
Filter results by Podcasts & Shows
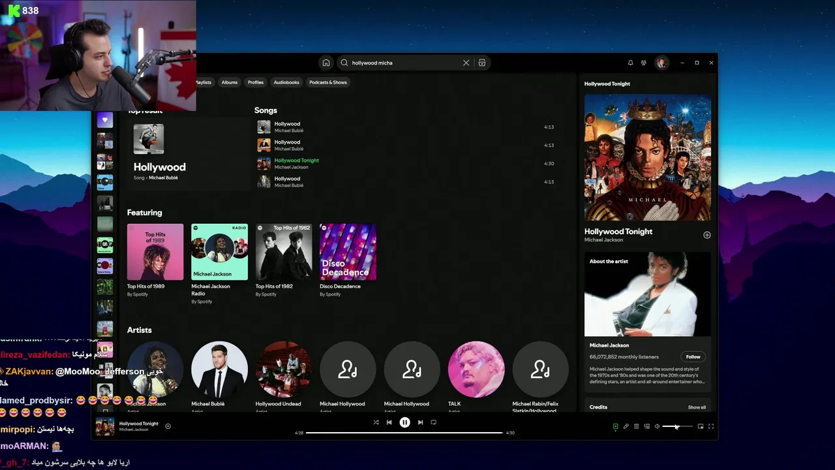tap(328, 82)
